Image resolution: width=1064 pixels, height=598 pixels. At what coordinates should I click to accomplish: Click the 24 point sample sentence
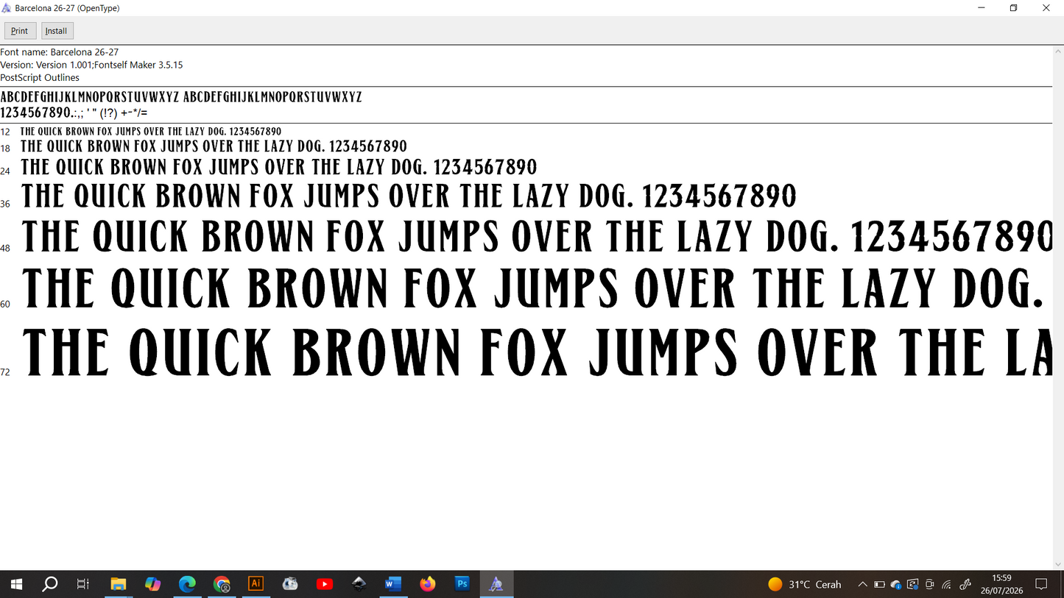279,167
